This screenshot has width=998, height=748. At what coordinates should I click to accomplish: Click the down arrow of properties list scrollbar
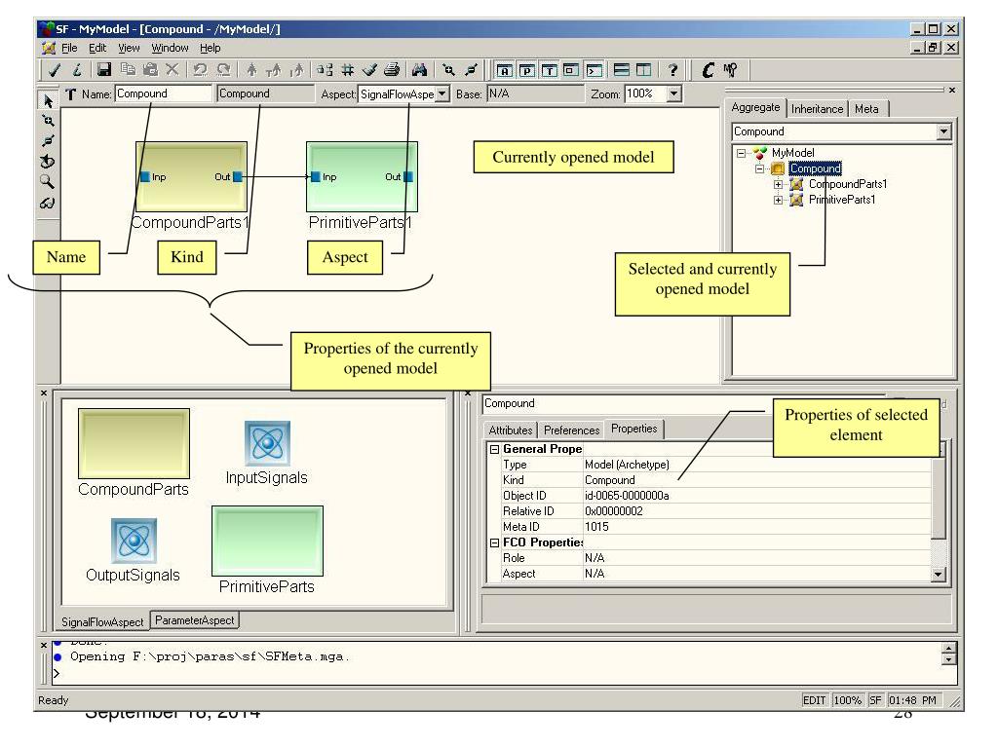click(x=939, y=575)
